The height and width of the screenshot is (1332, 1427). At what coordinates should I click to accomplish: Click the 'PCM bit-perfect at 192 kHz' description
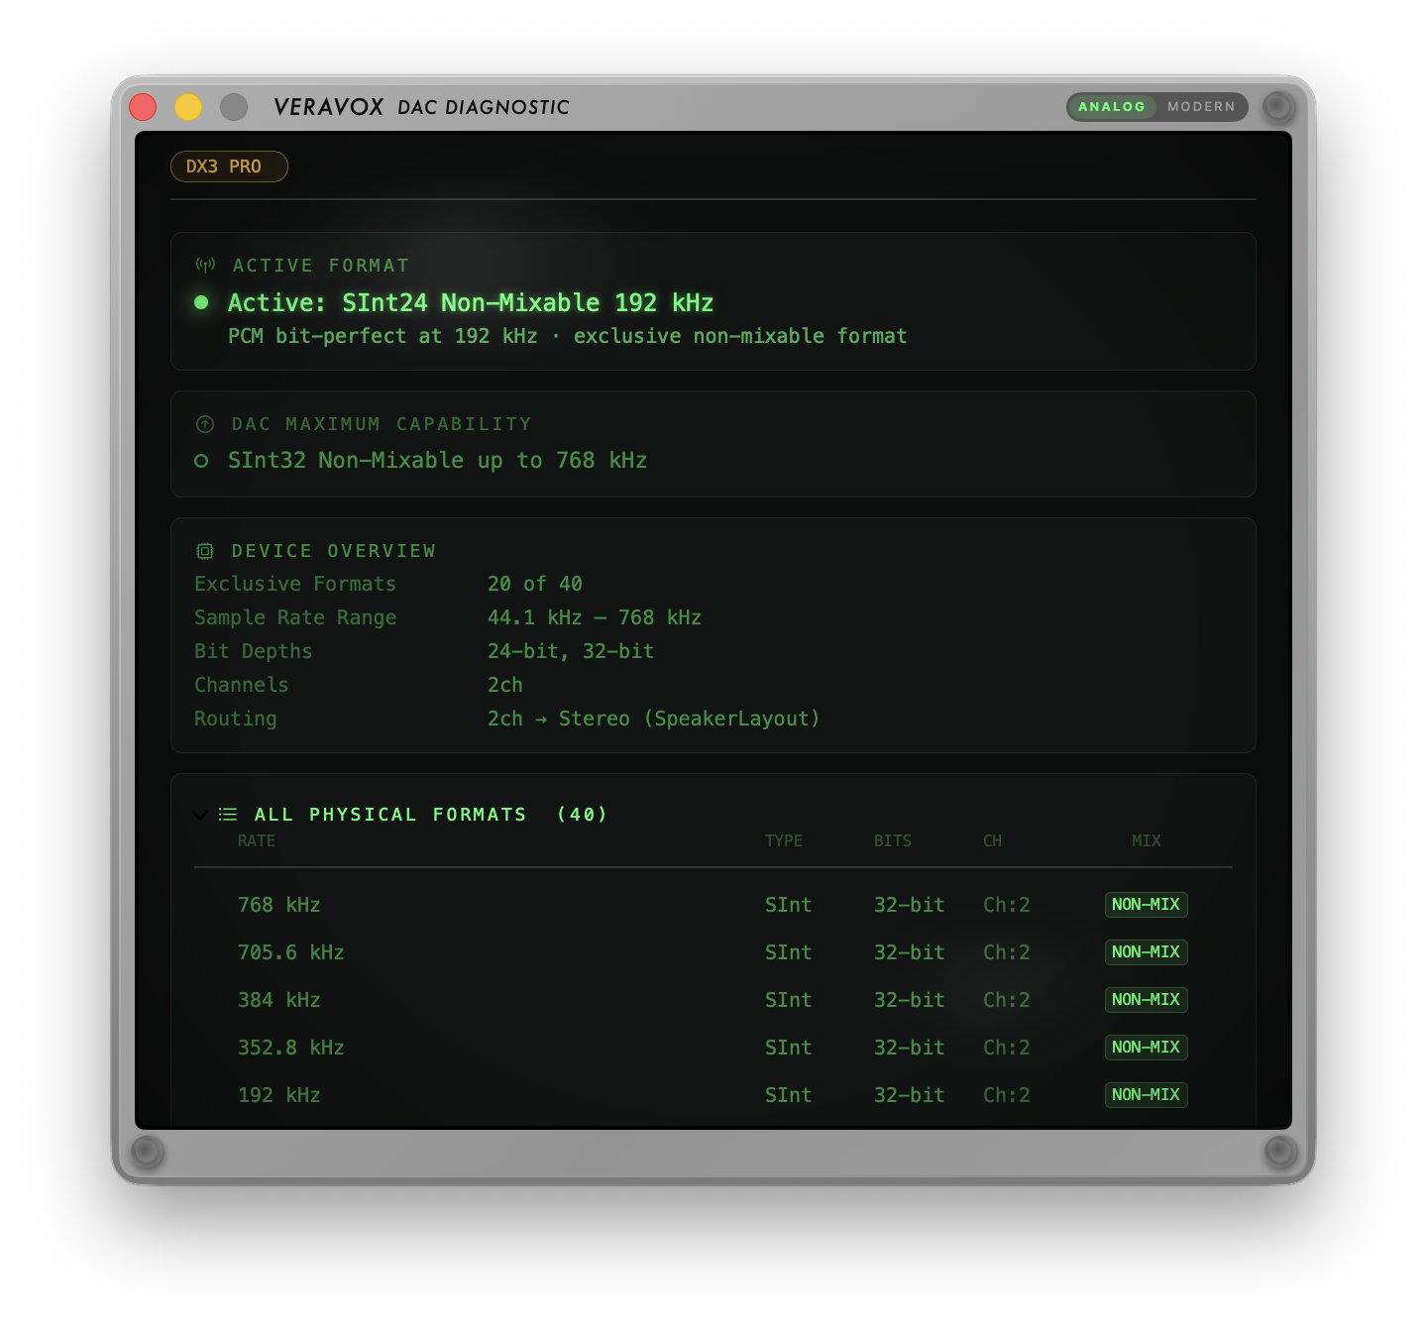click(568, 336)
